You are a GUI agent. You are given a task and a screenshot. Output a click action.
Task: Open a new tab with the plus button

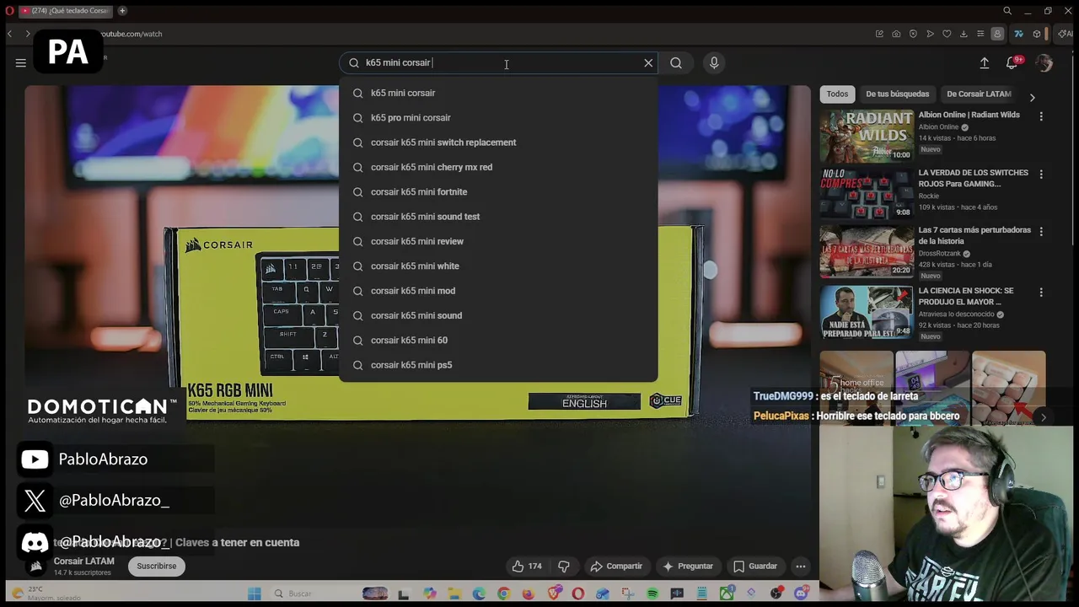[122, 11]
